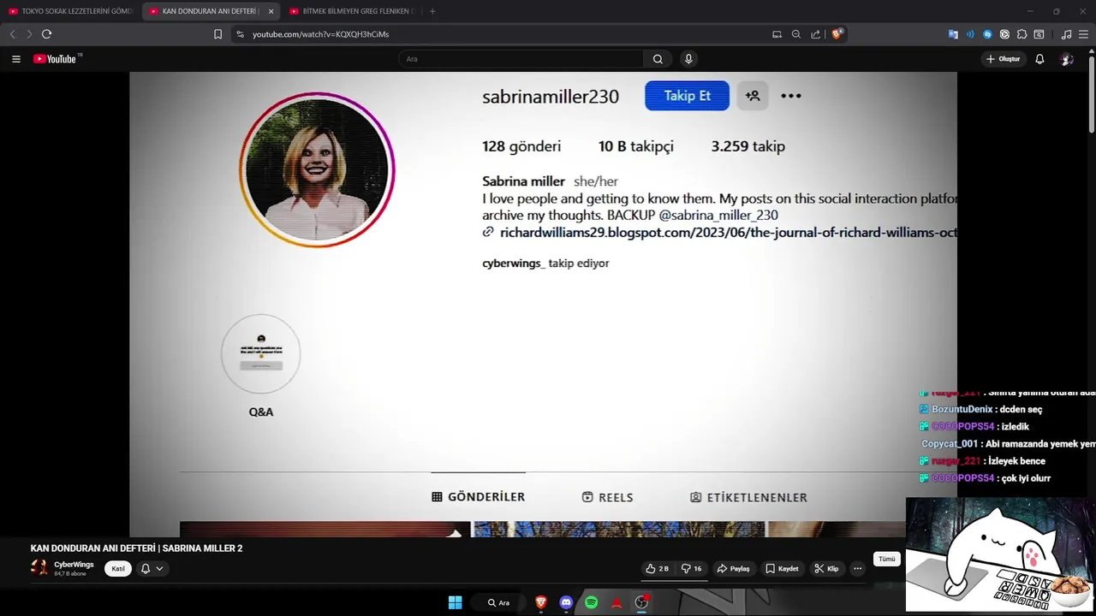Open the CyberWings channel name link
Screen dimensions: 1096x616
(x=74, y=565)
